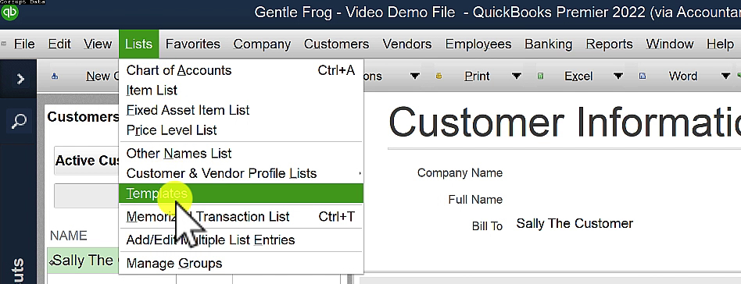Open the Reports menu

[x=609, y=44]
